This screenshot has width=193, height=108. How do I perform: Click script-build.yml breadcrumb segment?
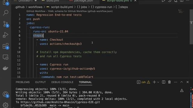62,7
